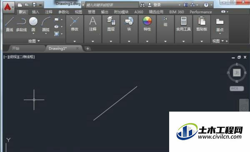This screenshot has width=250, height=152.
Task: Click the ViewCube top (上) face
Action: tap(237, 73)
